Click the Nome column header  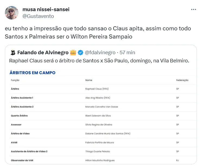[x=89, y=80]
